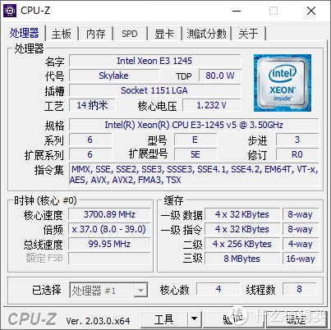This screenshot has height=330, width=331.
Task: Open the arrow menu beside 工具 button
Action: click(x=194, y=319)
